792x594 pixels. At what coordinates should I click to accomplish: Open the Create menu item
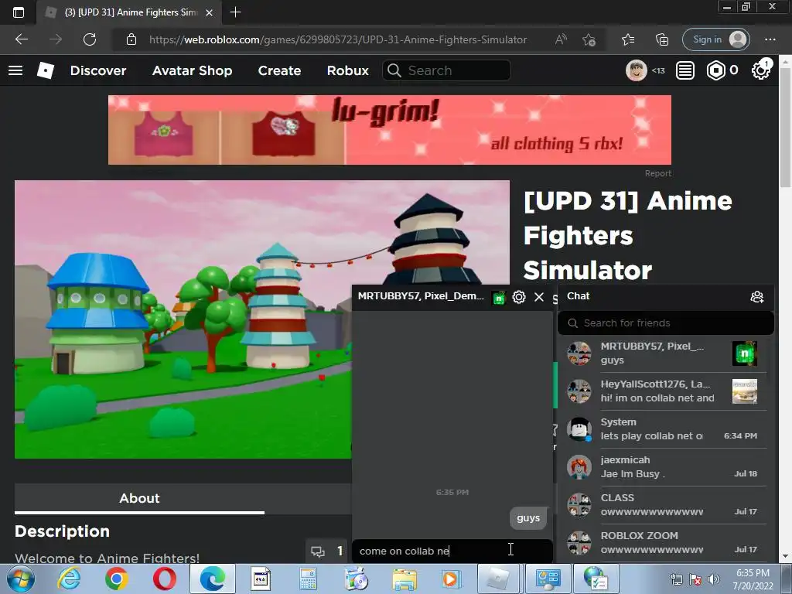(x=279, y=70)
